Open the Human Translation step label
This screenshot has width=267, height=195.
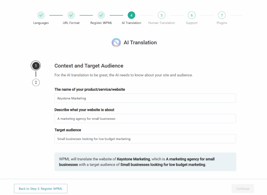(161, 23)
